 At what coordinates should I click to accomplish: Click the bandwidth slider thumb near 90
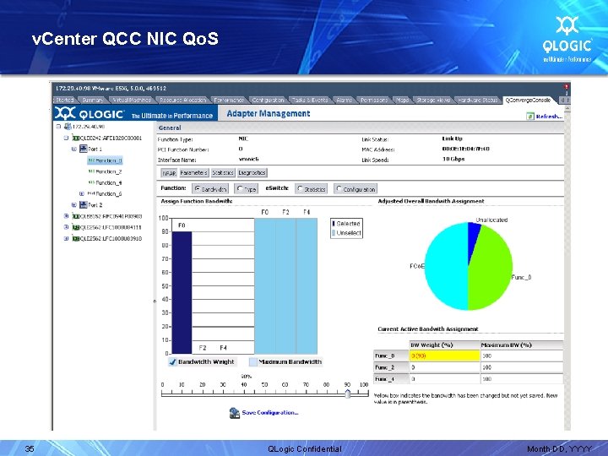(348, 394)
